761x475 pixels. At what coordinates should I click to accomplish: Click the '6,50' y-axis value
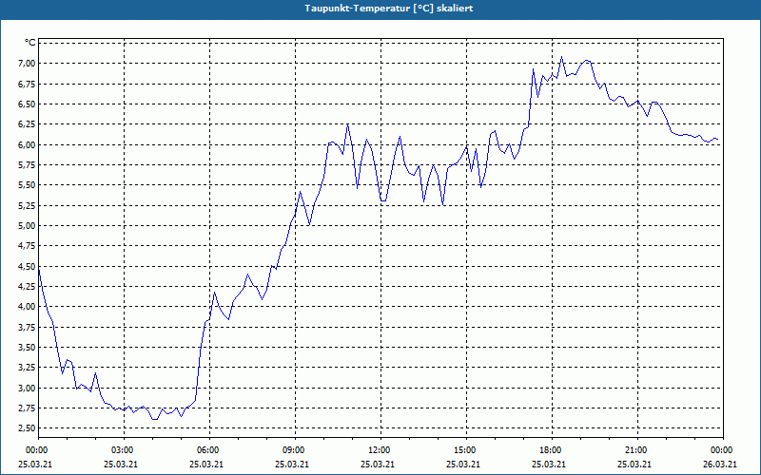(x=28, y=104)
